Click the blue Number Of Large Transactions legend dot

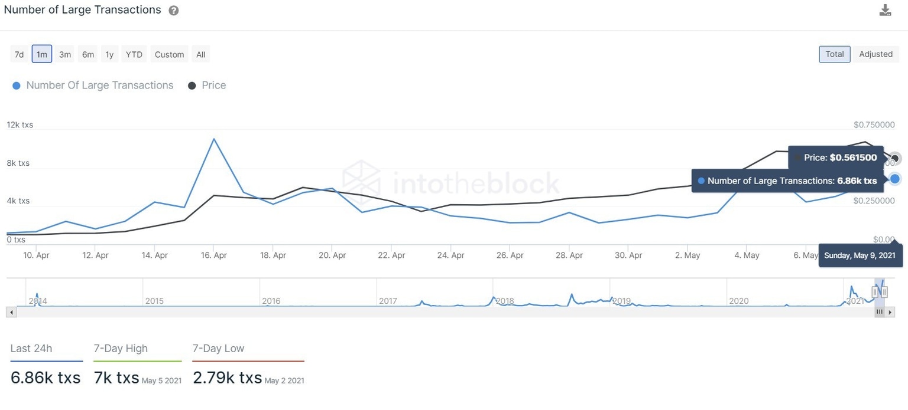click(x=17, y=85)
